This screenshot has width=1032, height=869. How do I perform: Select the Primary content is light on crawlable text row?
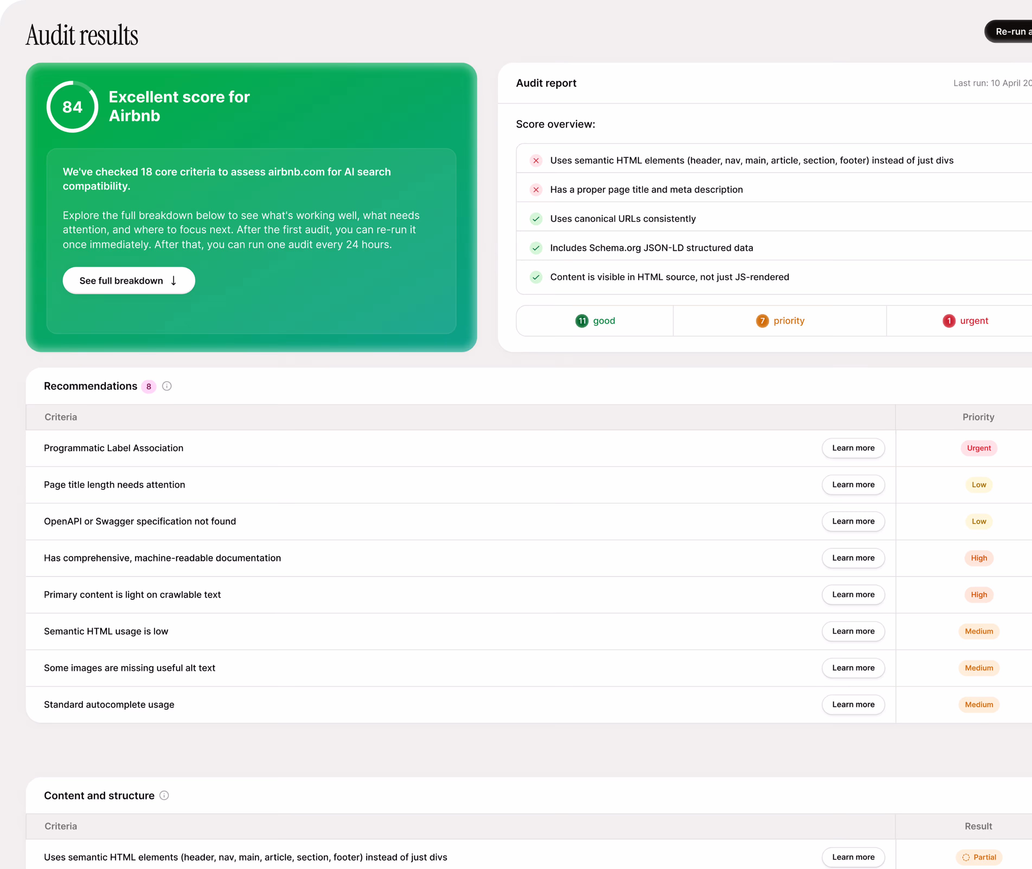pos(132,595)
